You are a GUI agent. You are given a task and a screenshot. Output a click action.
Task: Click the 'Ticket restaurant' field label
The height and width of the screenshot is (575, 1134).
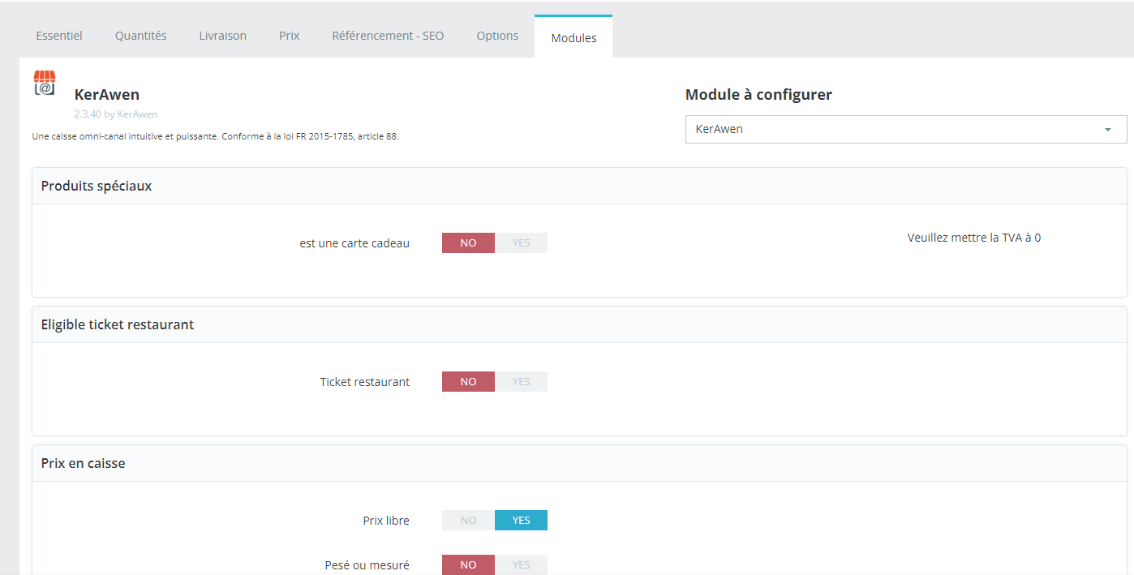pos(365,381)
